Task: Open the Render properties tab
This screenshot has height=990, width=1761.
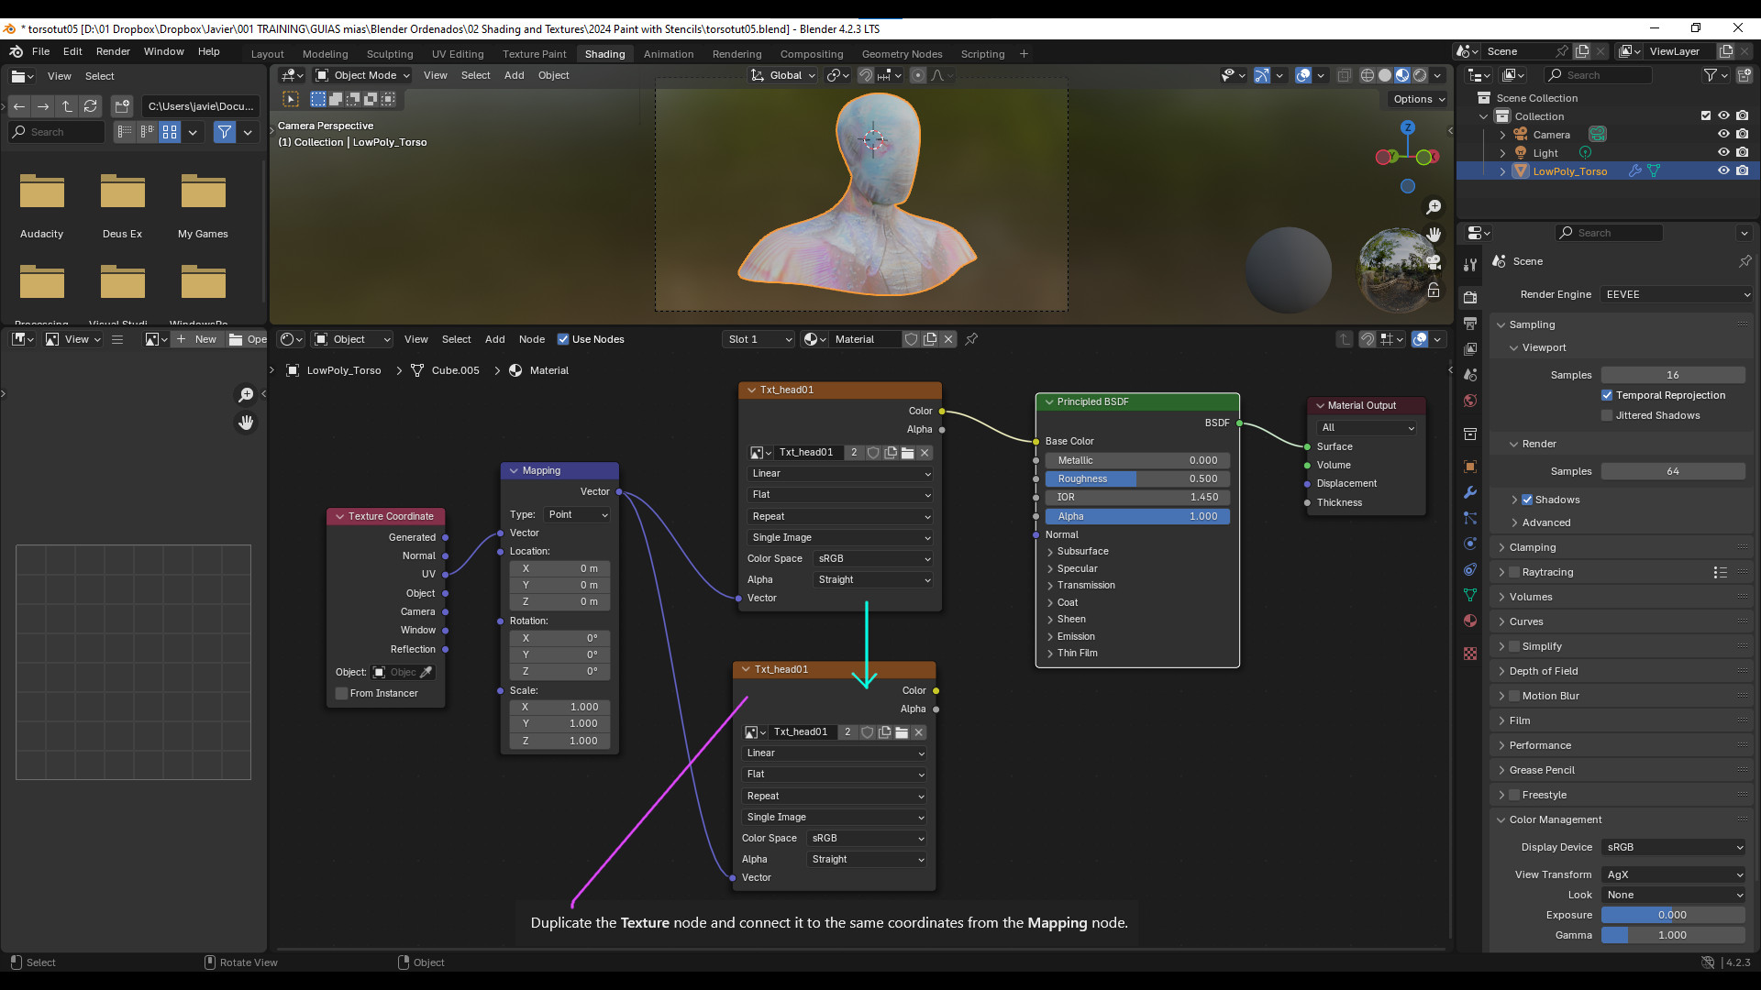Action: [x=1470, y=297]
